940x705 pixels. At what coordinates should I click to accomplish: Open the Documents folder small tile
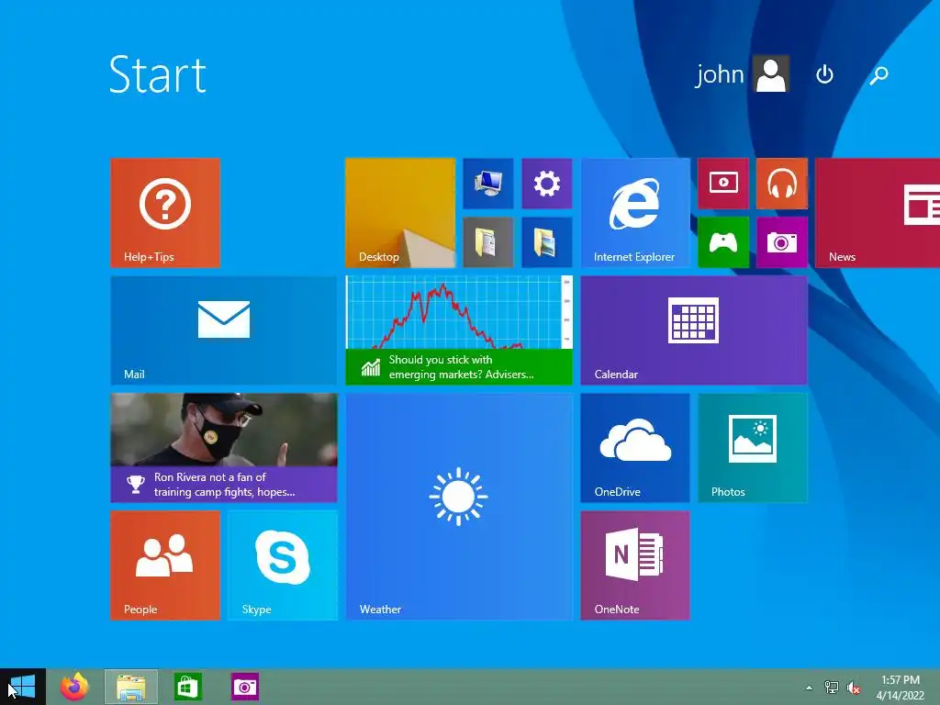(488, 242)
